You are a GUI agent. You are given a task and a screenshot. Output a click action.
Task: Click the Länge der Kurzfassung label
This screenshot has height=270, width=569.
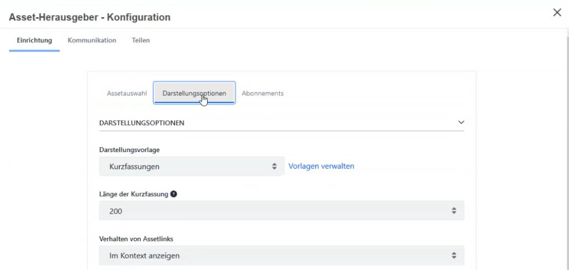click(x=134, y=194)
